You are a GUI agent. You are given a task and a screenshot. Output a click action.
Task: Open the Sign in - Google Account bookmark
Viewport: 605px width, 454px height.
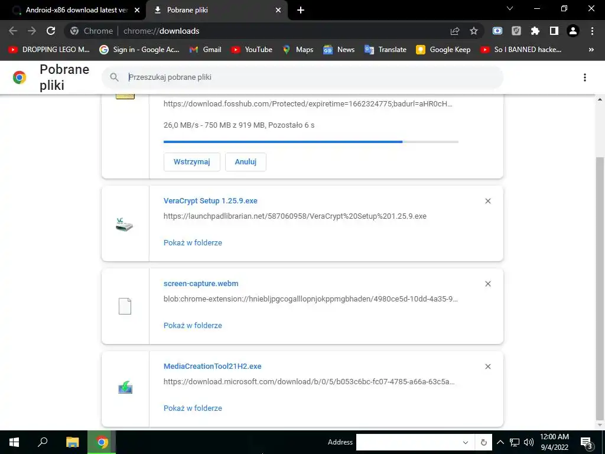coord(139,50)
